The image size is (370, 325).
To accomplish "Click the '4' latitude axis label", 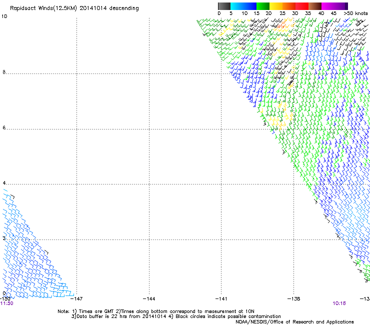I will click(x=4, y=183).
